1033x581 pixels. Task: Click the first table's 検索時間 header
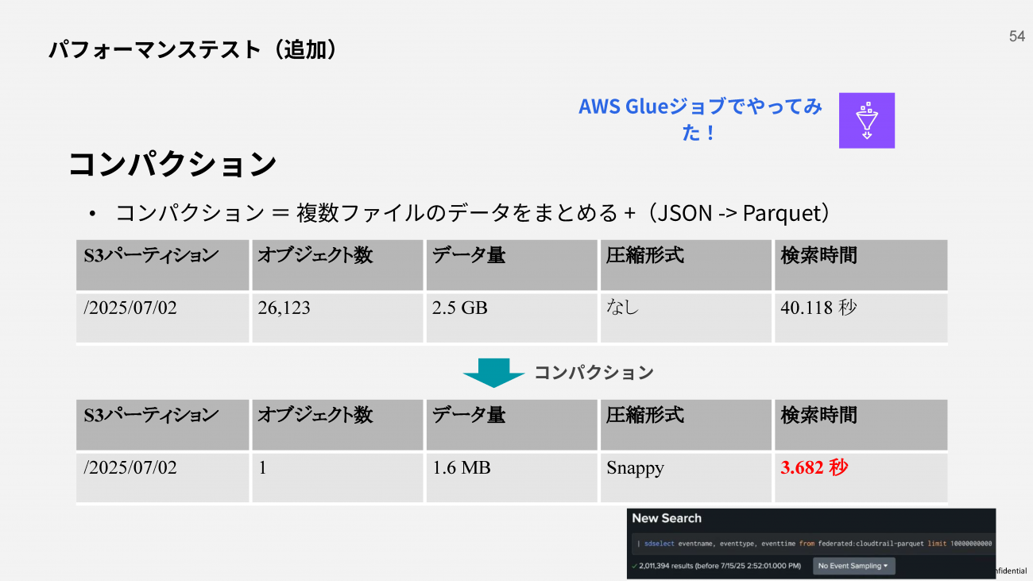tap(861, 265)
